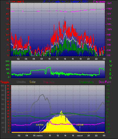Click the magenta Pressione axis title

(x=99, y=2)
